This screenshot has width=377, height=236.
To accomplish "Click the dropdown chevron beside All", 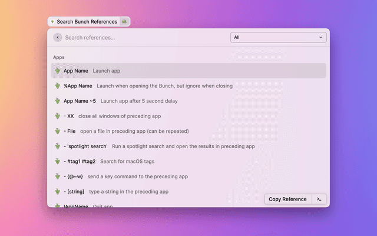I will (x=321, y=37).
